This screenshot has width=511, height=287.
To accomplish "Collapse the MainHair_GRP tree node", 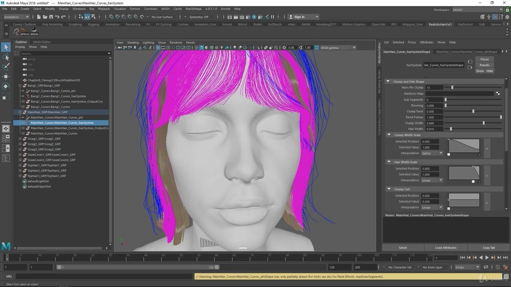I will pyautogui.click(x=20, y=112).
